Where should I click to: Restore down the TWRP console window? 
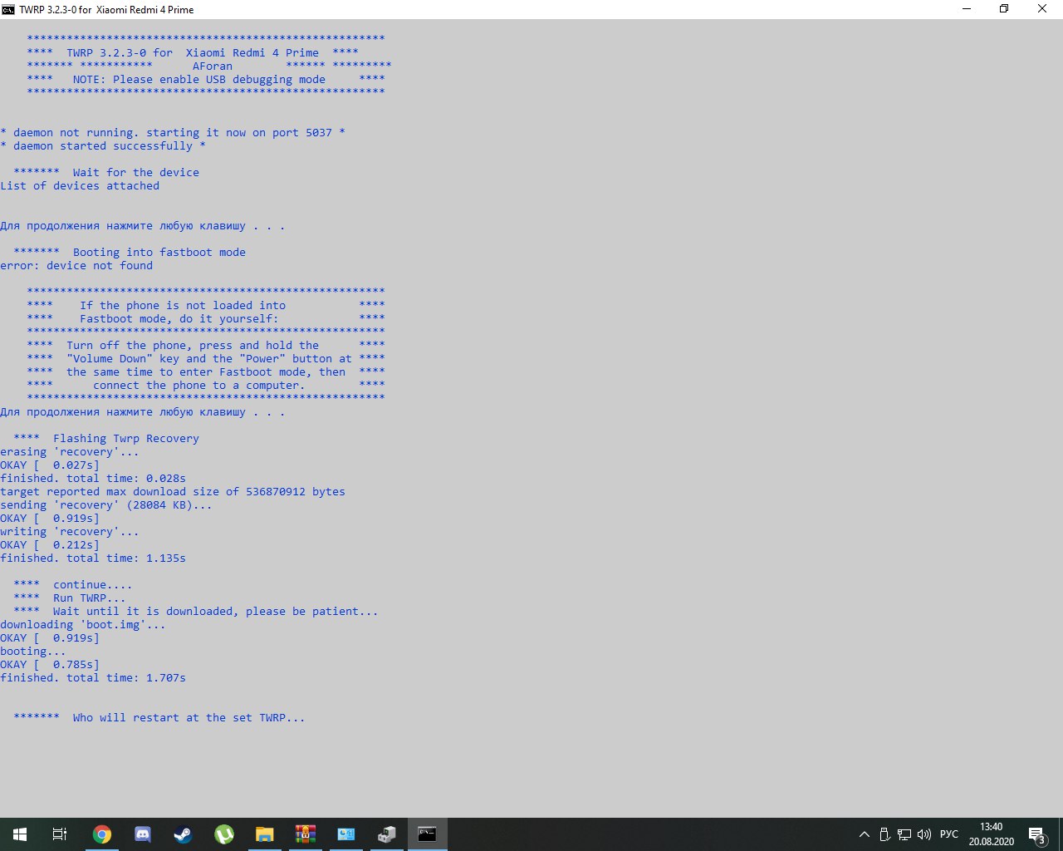click(1004, 9)
